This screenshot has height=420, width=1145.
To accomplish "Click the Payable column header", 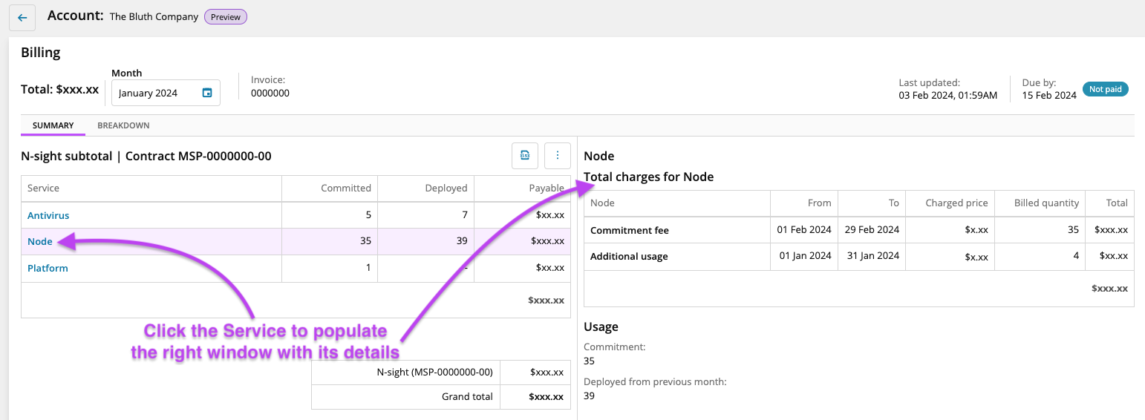I will click(546, 188).
